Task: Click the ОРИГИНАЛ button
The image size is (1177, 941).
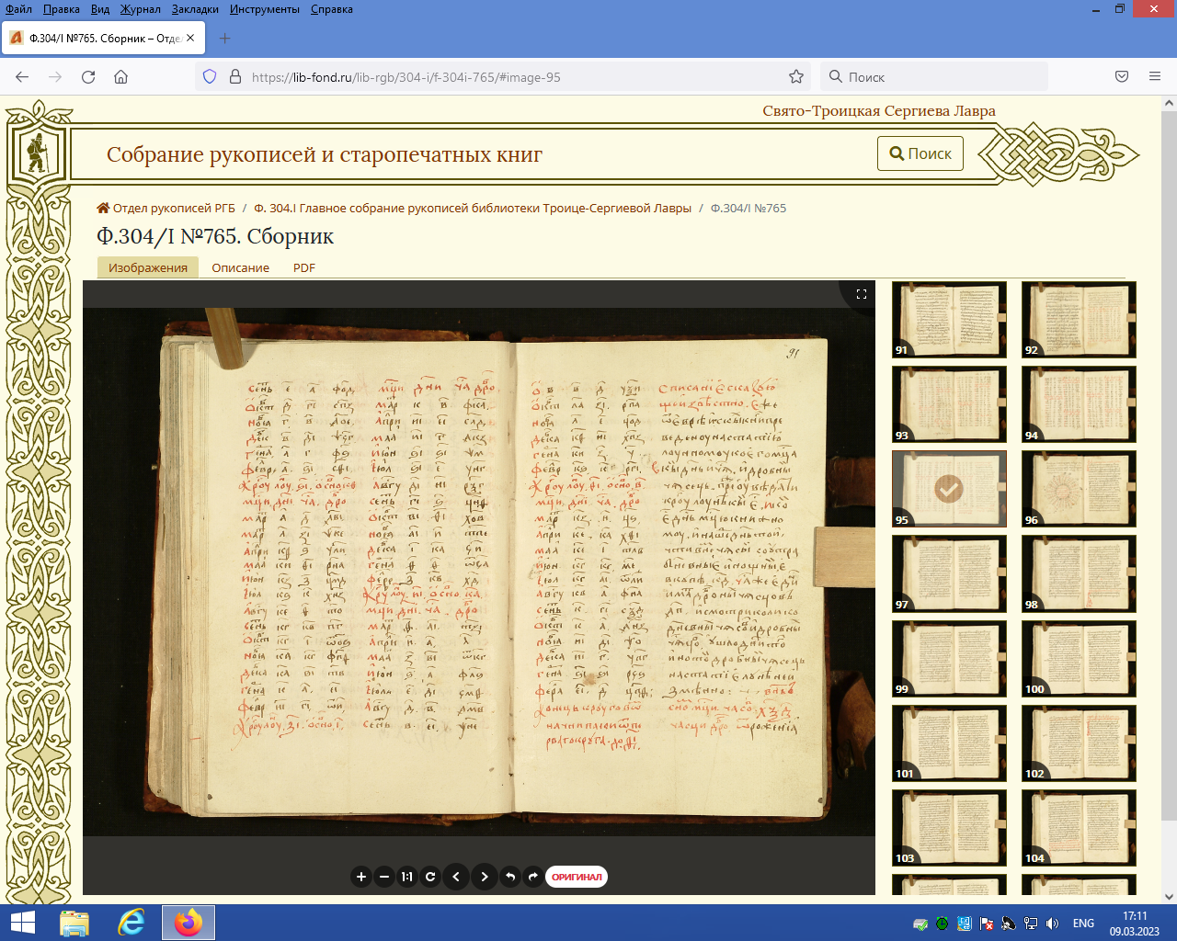Action: pyautogui.click(x=577, y=877)
